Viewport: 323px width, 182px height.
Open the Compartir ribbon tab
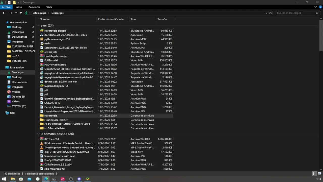34,7
